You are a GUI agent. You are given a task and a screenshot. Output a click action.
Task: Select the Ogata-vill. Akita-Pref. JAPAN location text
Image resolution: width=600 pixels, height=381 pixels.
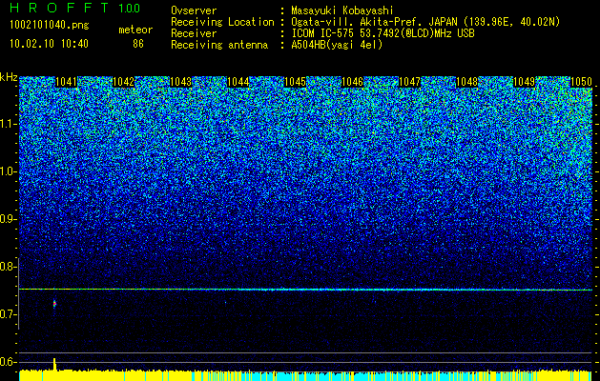(x=425, y=22)
